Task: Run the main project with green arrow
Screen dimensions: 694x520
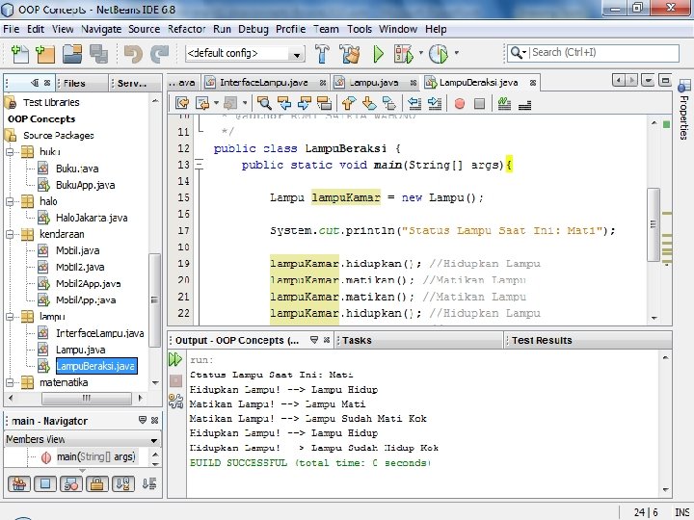Action: coord(379,53)
